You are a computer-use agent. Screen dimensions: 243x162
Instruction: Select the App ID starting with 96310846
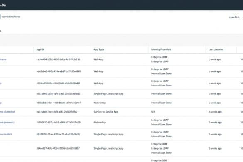tap(58, 94)
